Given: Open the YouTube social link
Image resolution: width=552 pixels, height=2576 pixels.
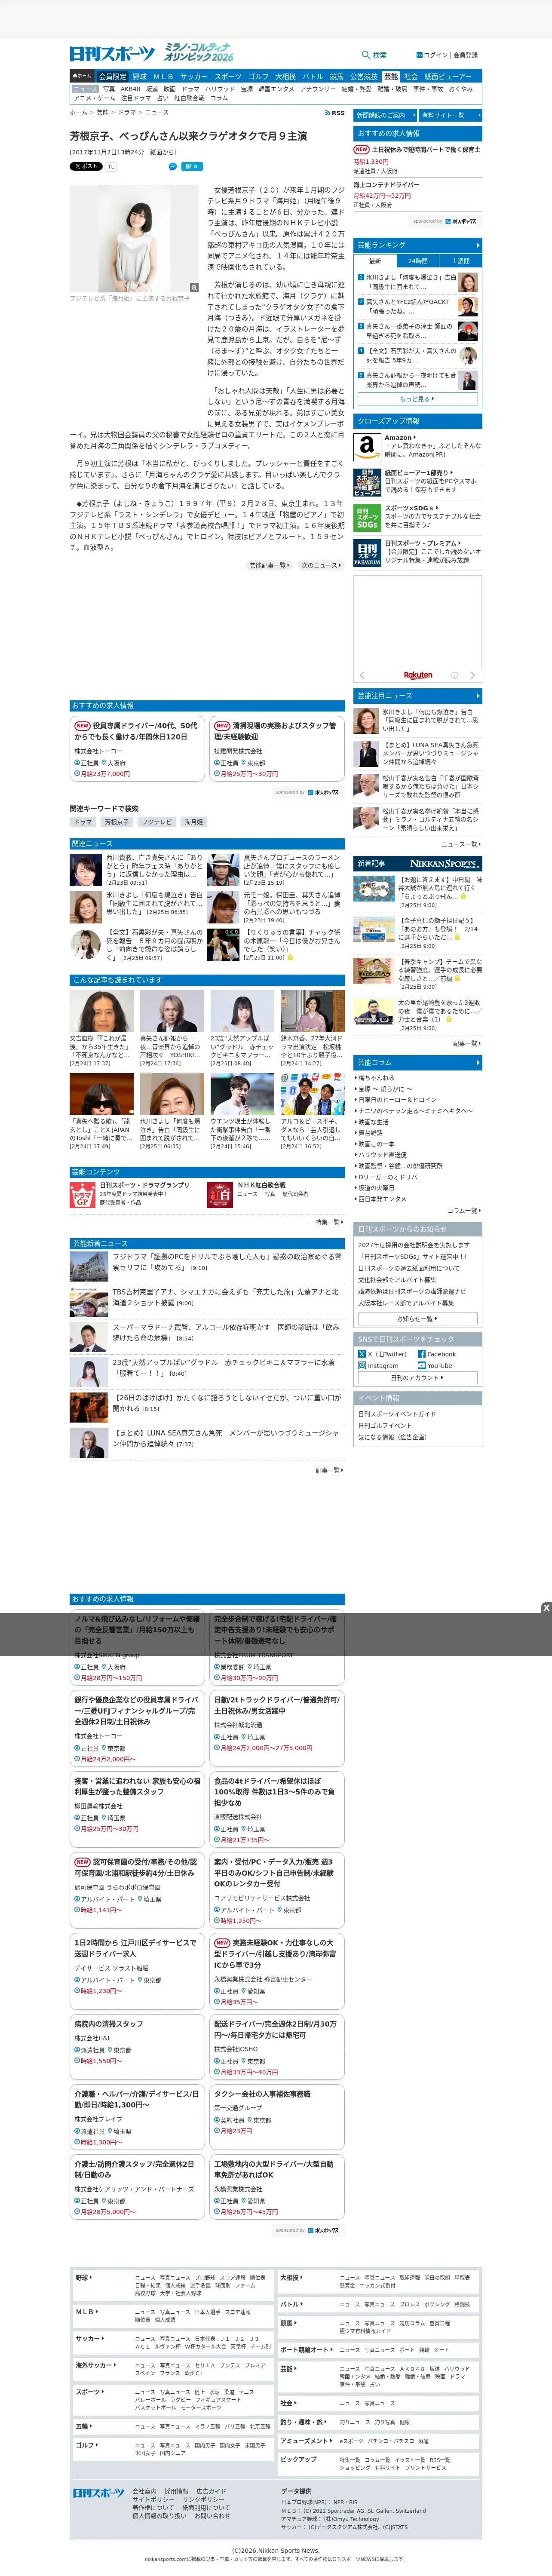Looking at the screenshot, I should coord(435,1365).
